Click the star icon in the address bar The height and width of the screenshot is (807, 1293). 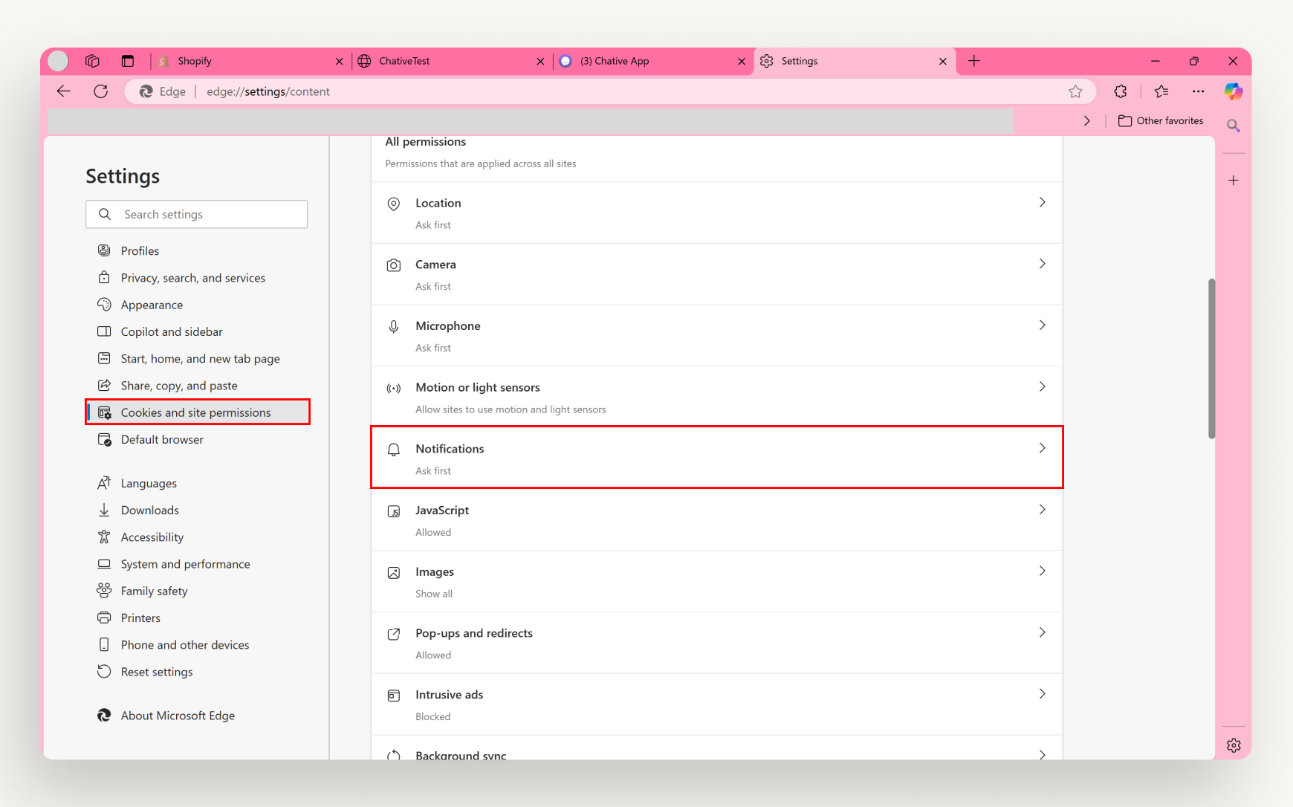[x=1076, y=91]
